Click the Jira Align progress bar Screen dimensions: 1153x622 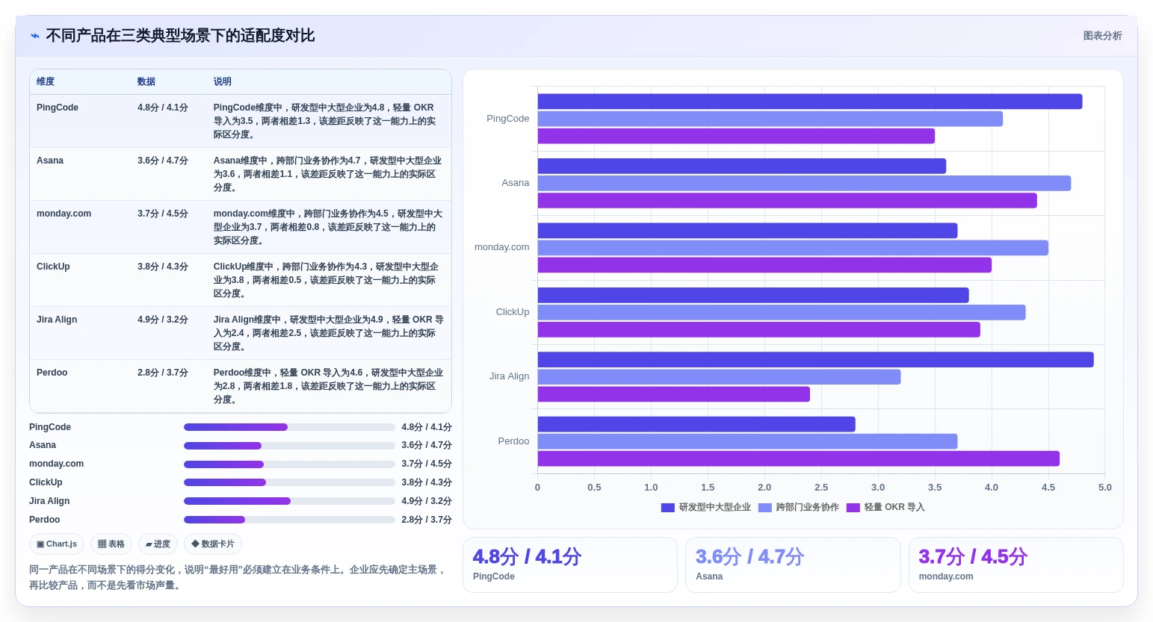pos(289,501)
